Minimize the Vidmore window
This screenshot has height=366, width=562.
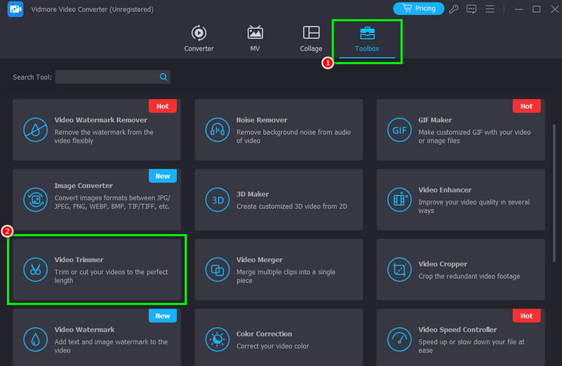coord(518,9)
